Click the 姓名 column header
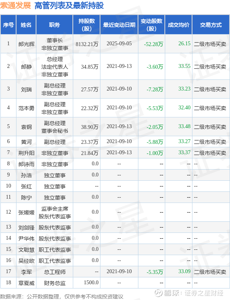The width and height of the screenshot is (230, 300). point(26,25)
